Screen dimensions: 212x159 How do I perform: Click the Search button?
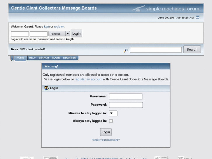tap(192, 49)
